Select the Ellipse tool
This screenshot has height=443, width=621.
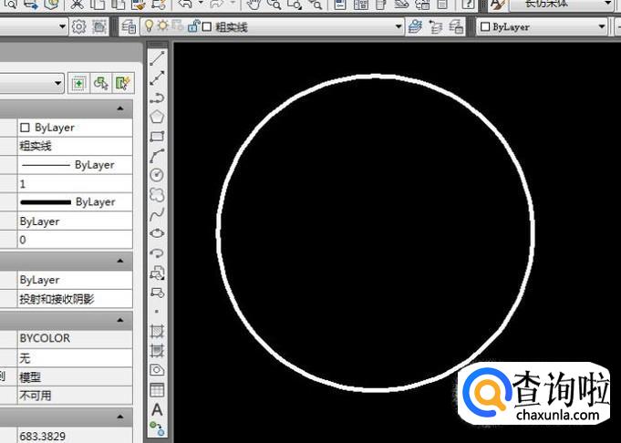coord(157,233)
